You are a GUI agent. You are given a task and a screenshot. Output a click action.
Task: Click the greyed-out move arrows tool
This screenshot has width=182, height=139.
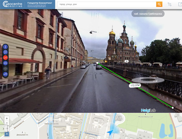click(x=5, y=68)
